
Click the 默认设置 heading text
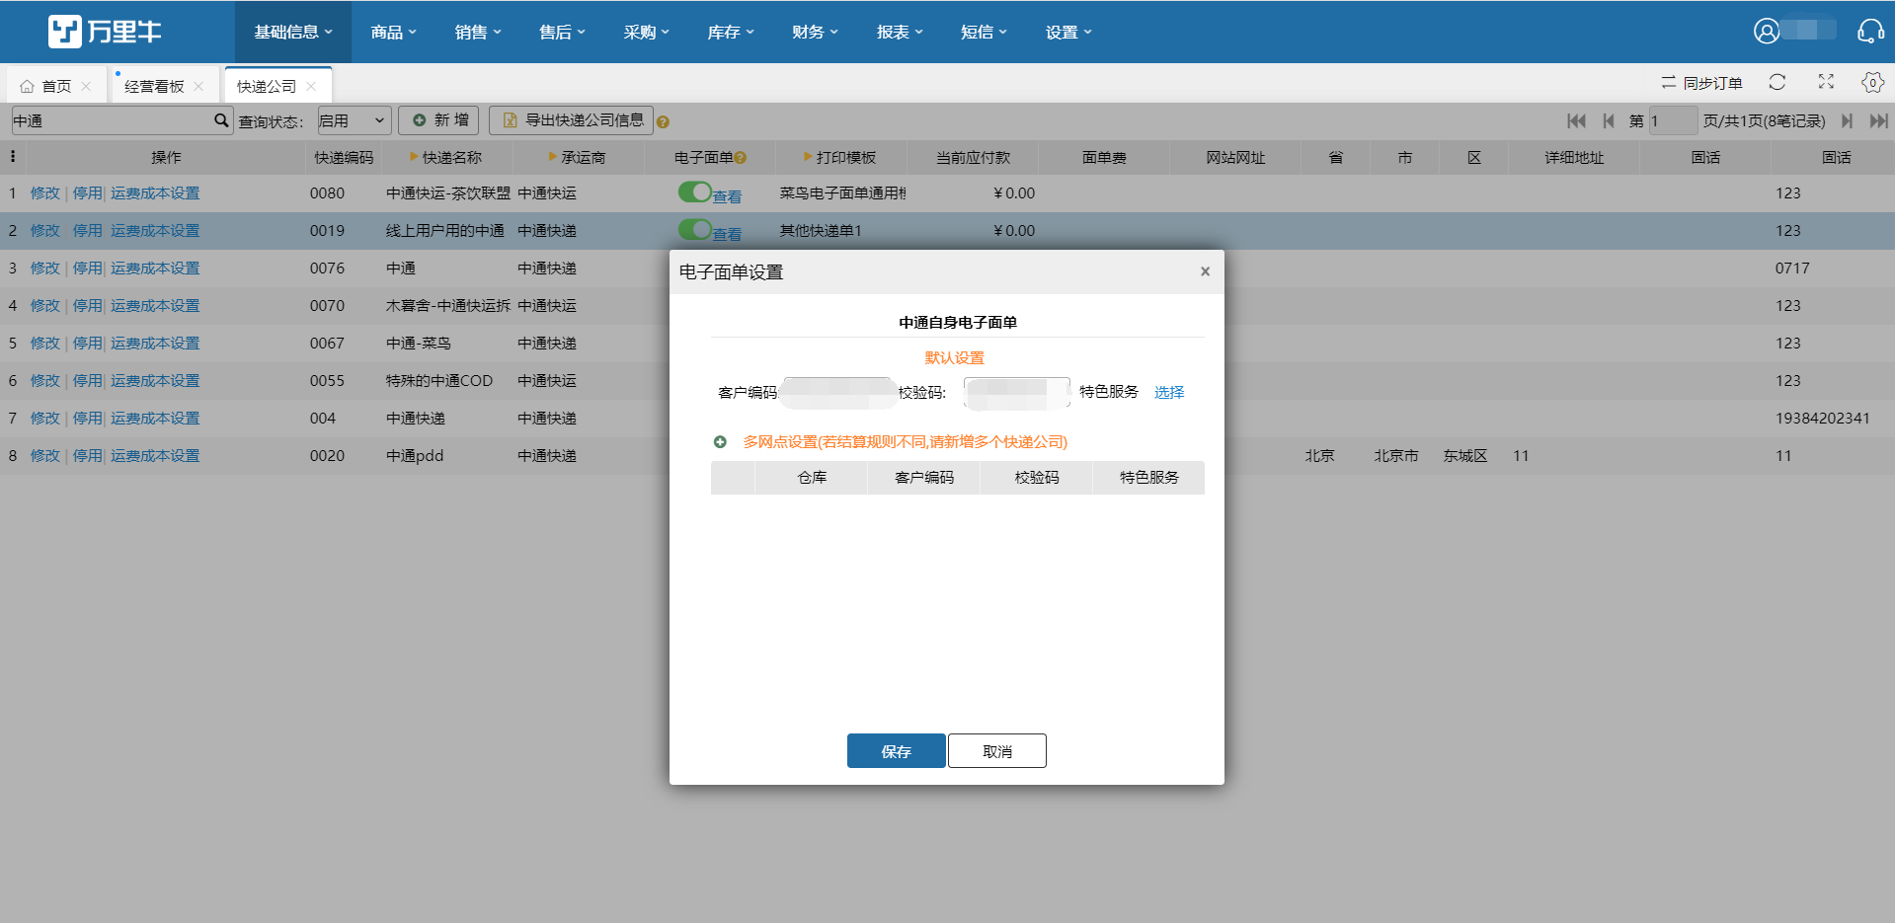(x=954, y=357)
